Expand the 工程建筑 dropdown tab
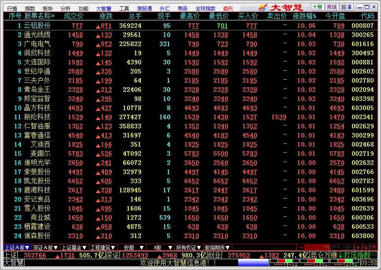Screen dimensions: 381x270 tap(103, 248)
